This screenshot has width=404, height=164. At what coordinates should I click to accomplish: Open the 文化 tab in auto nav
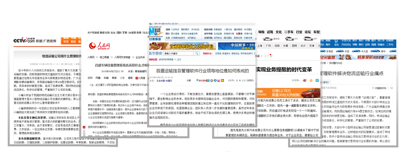[x=278, y=32]
